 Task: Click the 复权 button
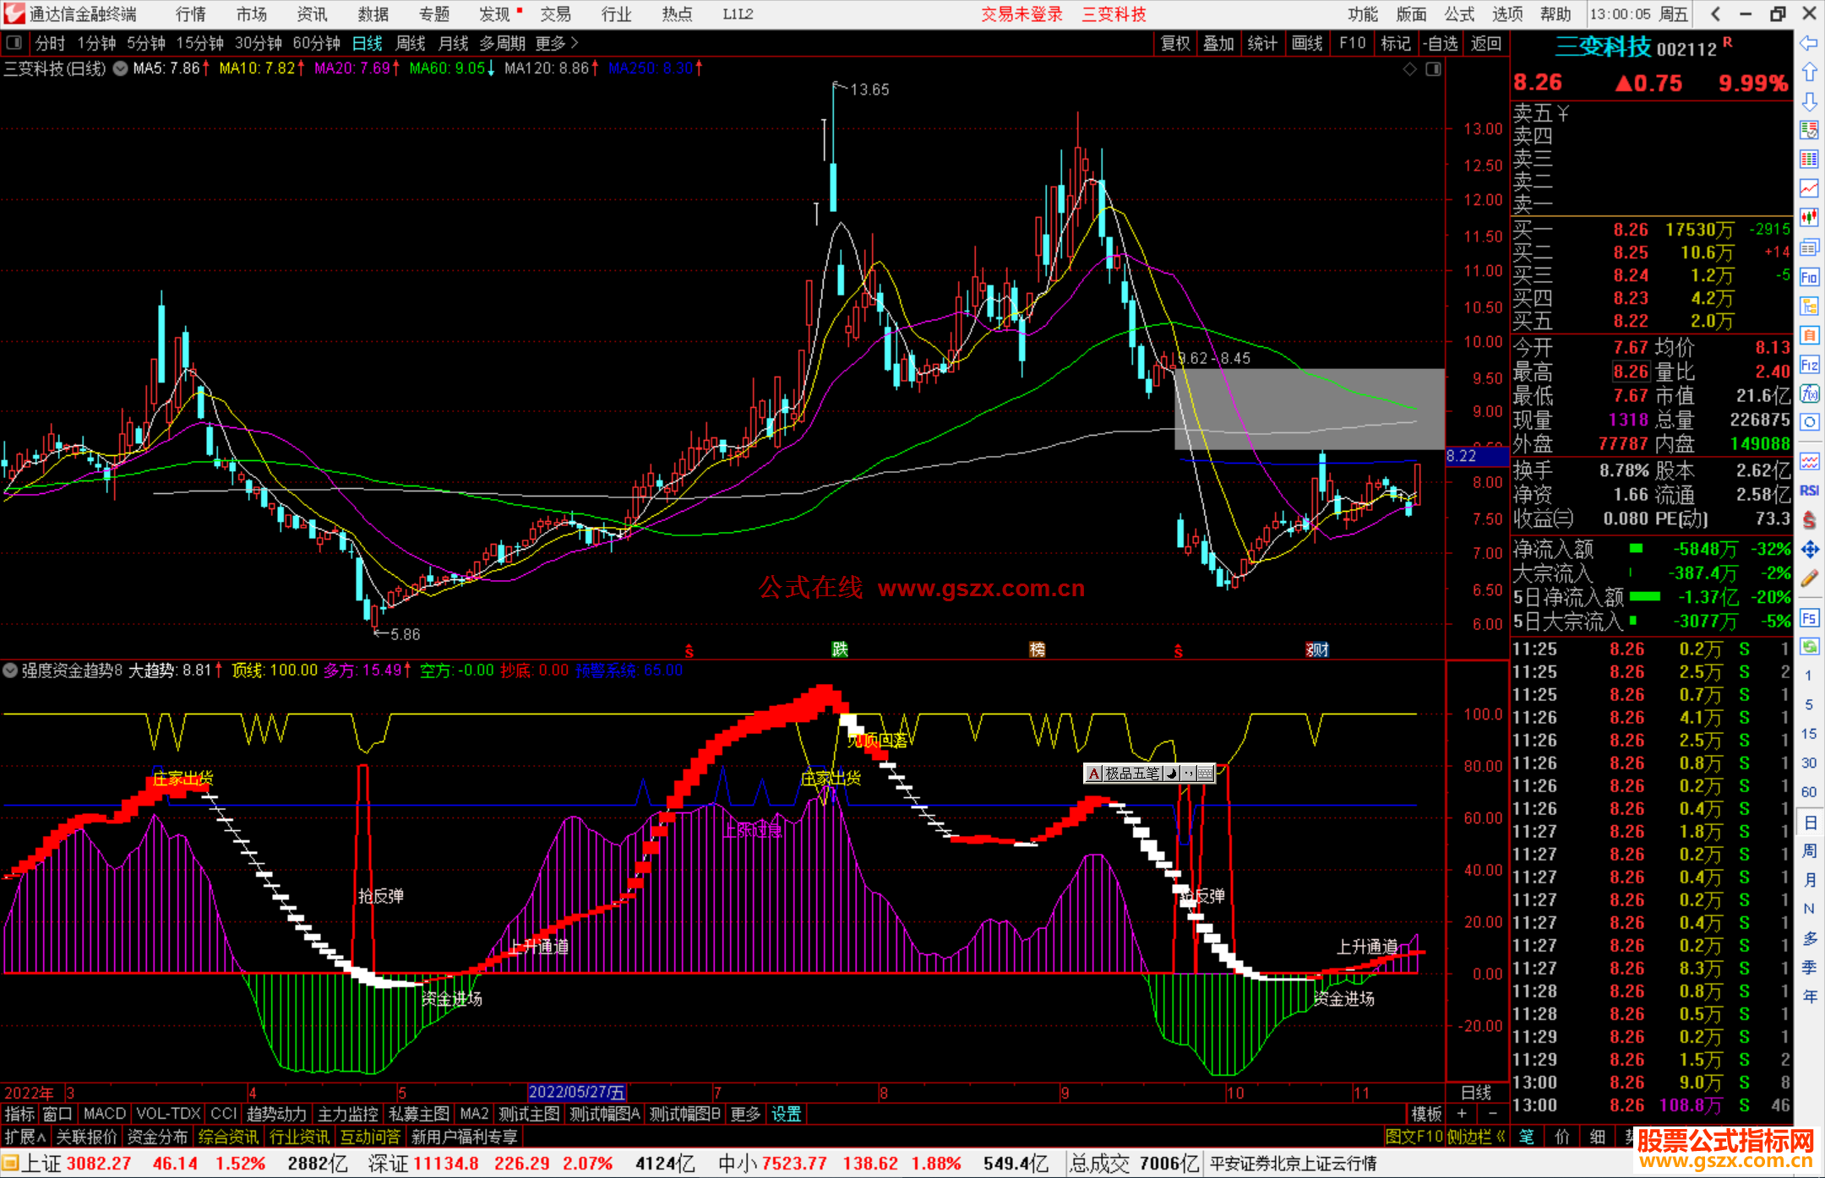1175,43
